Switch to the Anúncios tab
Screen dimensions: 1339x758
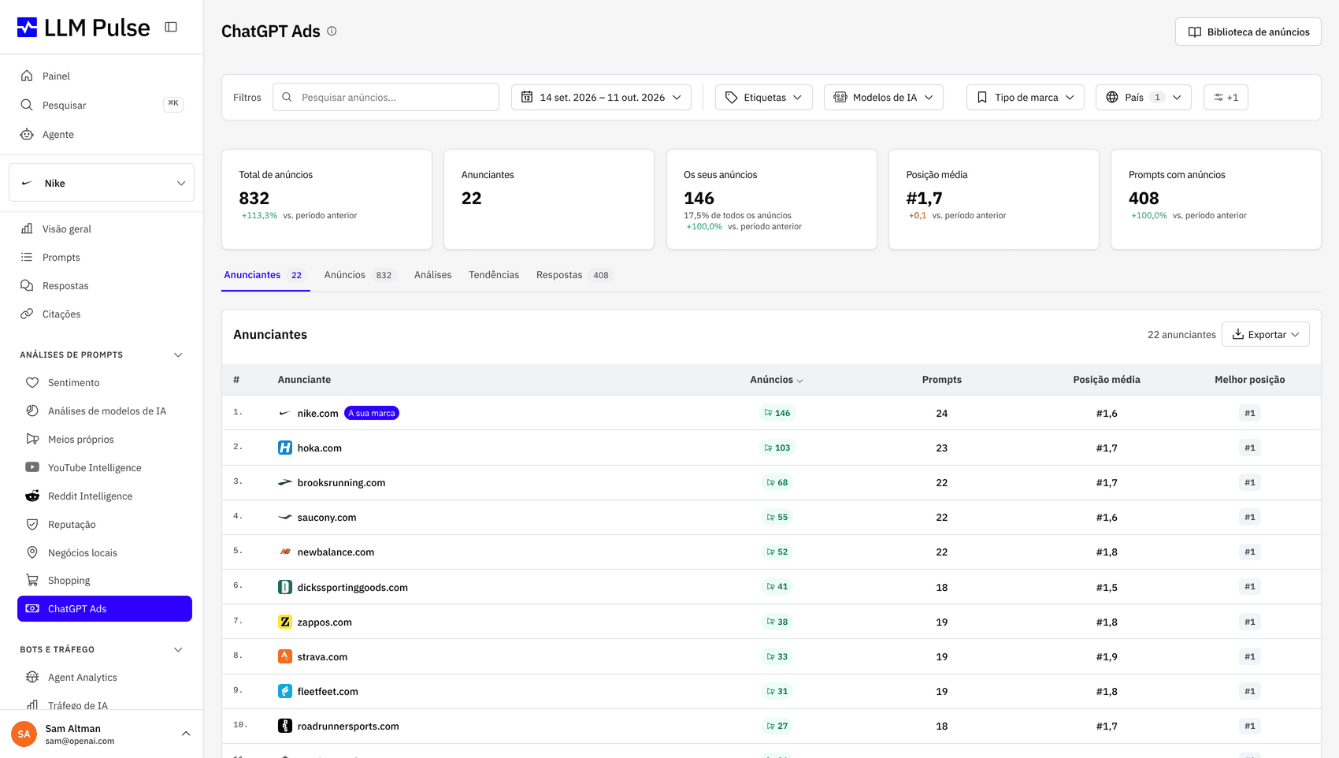point(358,275)
